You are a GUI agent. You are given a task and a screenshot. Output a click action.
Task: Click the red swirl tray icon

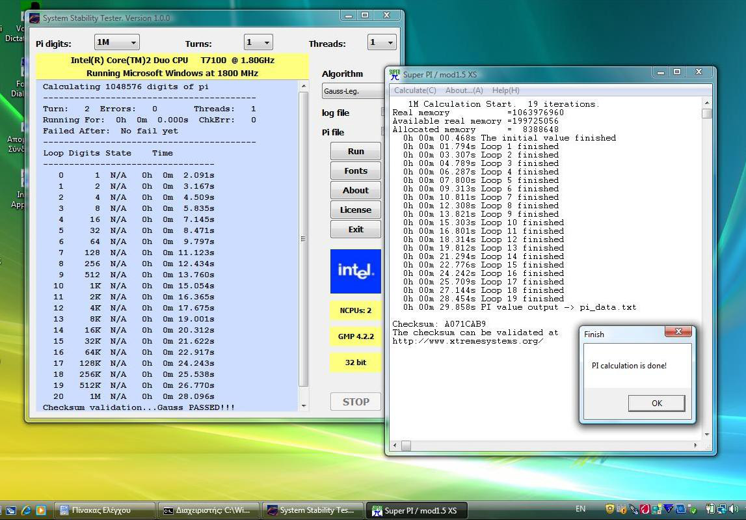pos(645,510)
